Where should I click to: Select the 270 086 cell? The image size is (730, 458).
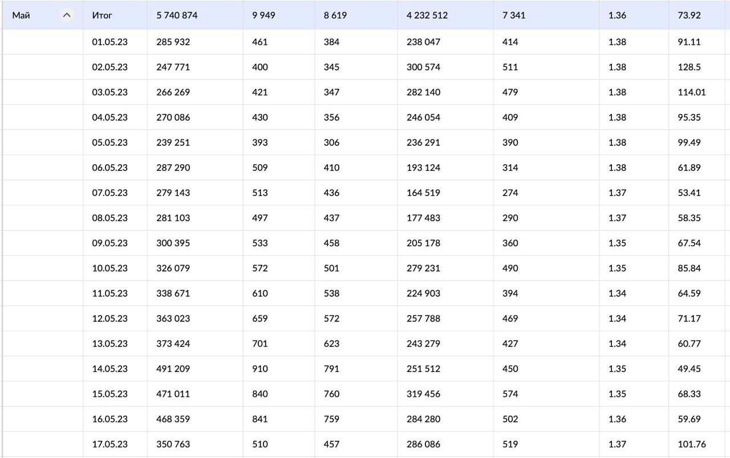pos(173,117)
